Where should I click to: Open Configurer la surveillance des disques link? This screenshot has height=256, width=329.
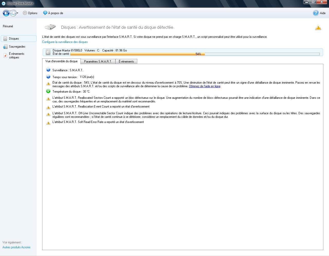pyautogui.click(x=65, y=42)
